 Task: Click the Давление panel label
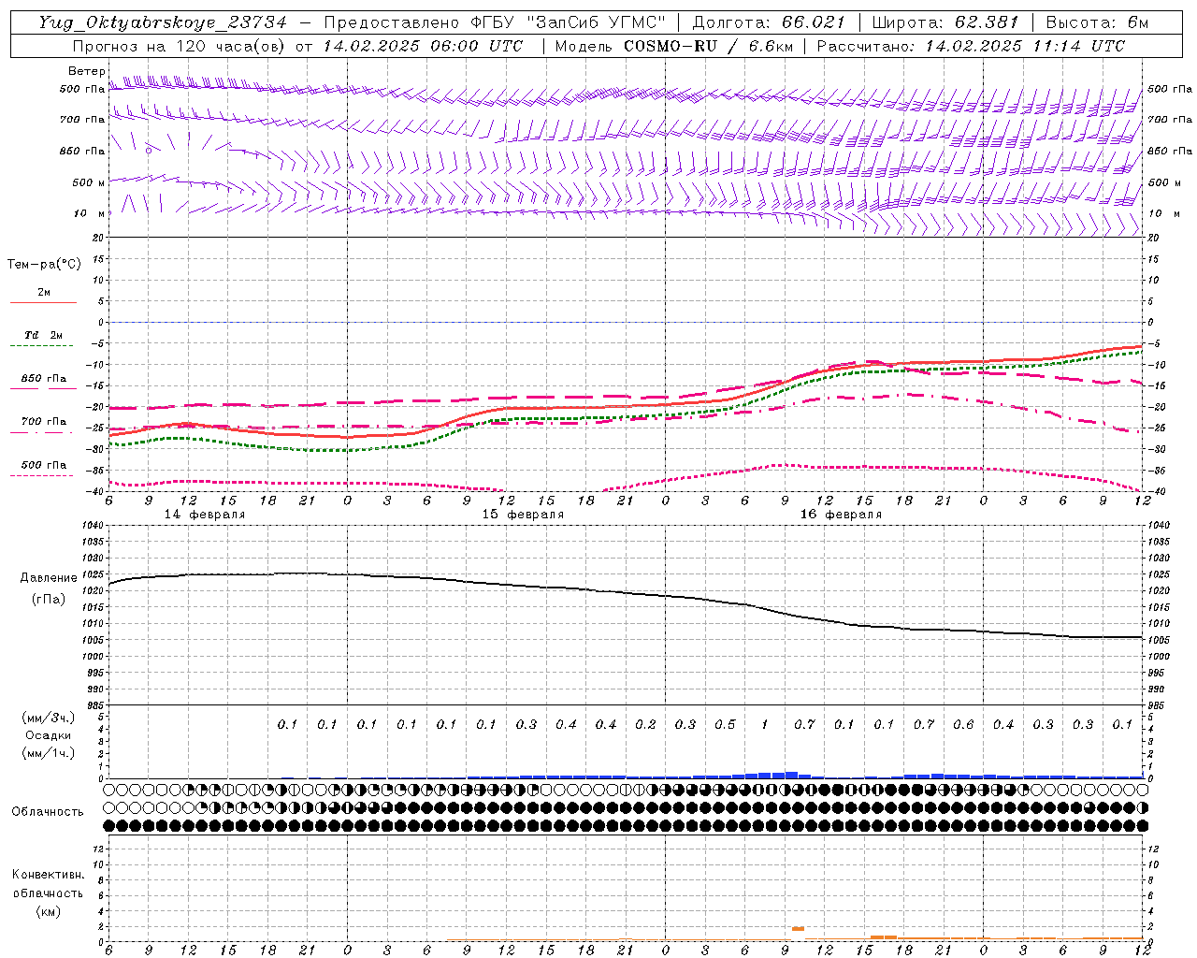click(49, 578)
